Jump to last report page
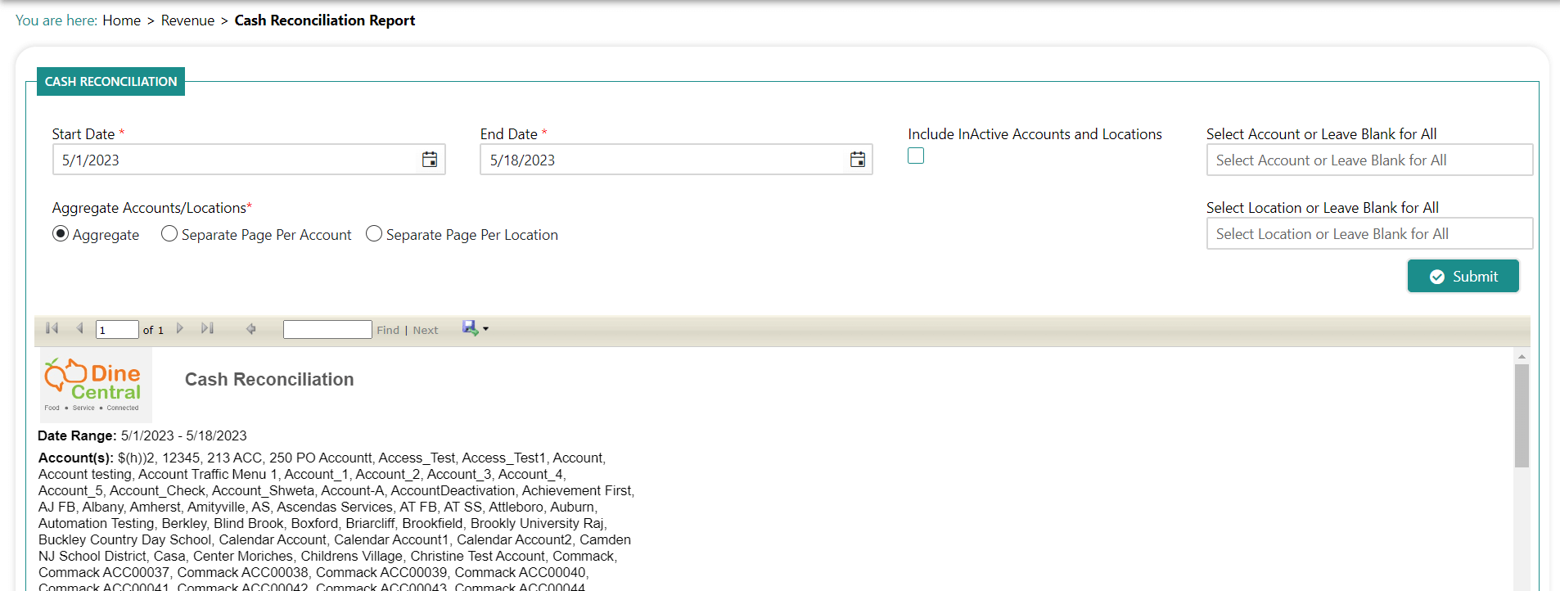The image size is (1560, 591). click(207, 328)
